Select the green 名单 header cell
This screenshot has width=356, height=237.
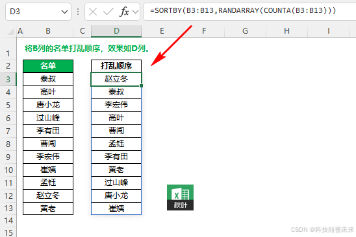point(48,66)
